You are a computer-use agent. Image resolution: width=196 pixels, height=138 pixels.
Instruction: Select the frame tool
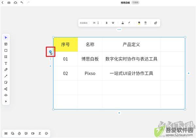click(6, 57)
